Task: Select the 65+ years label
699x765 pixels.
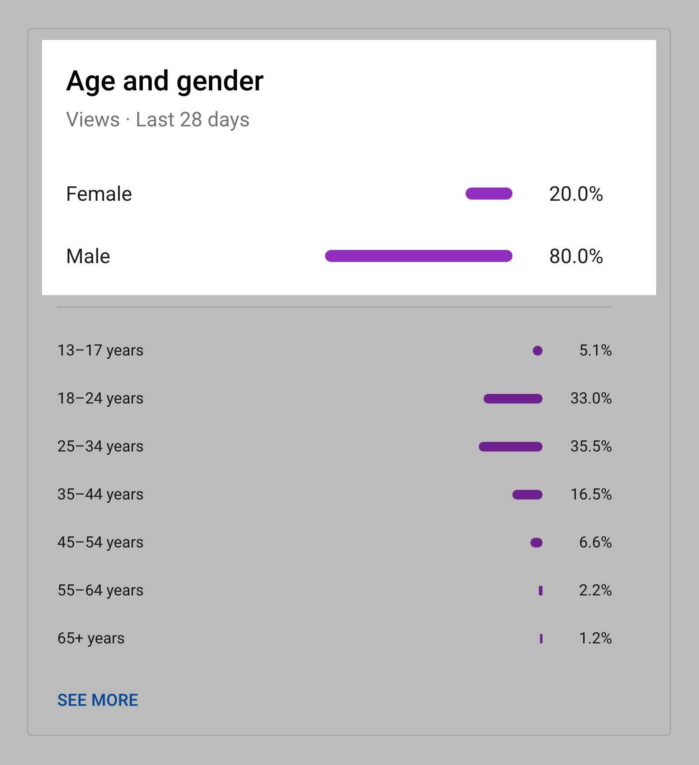Action: 91,639
